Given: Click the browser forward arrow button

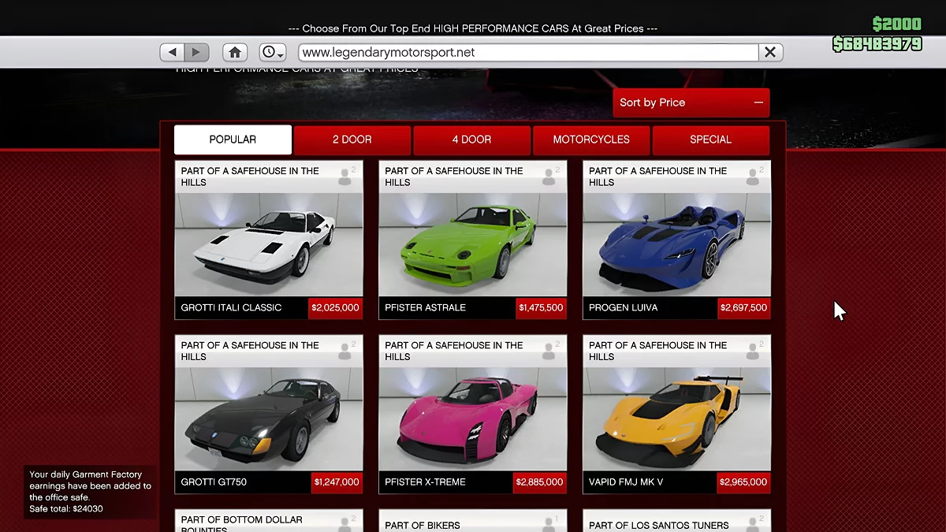Looking at the screenshot, I should click(196, 52).
